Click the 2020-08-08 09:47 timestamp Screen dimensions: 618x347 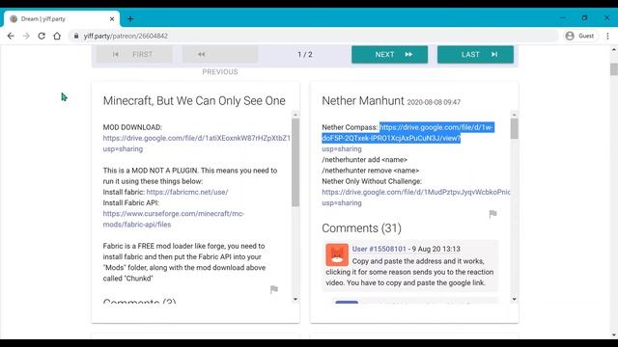coord(434,102)
